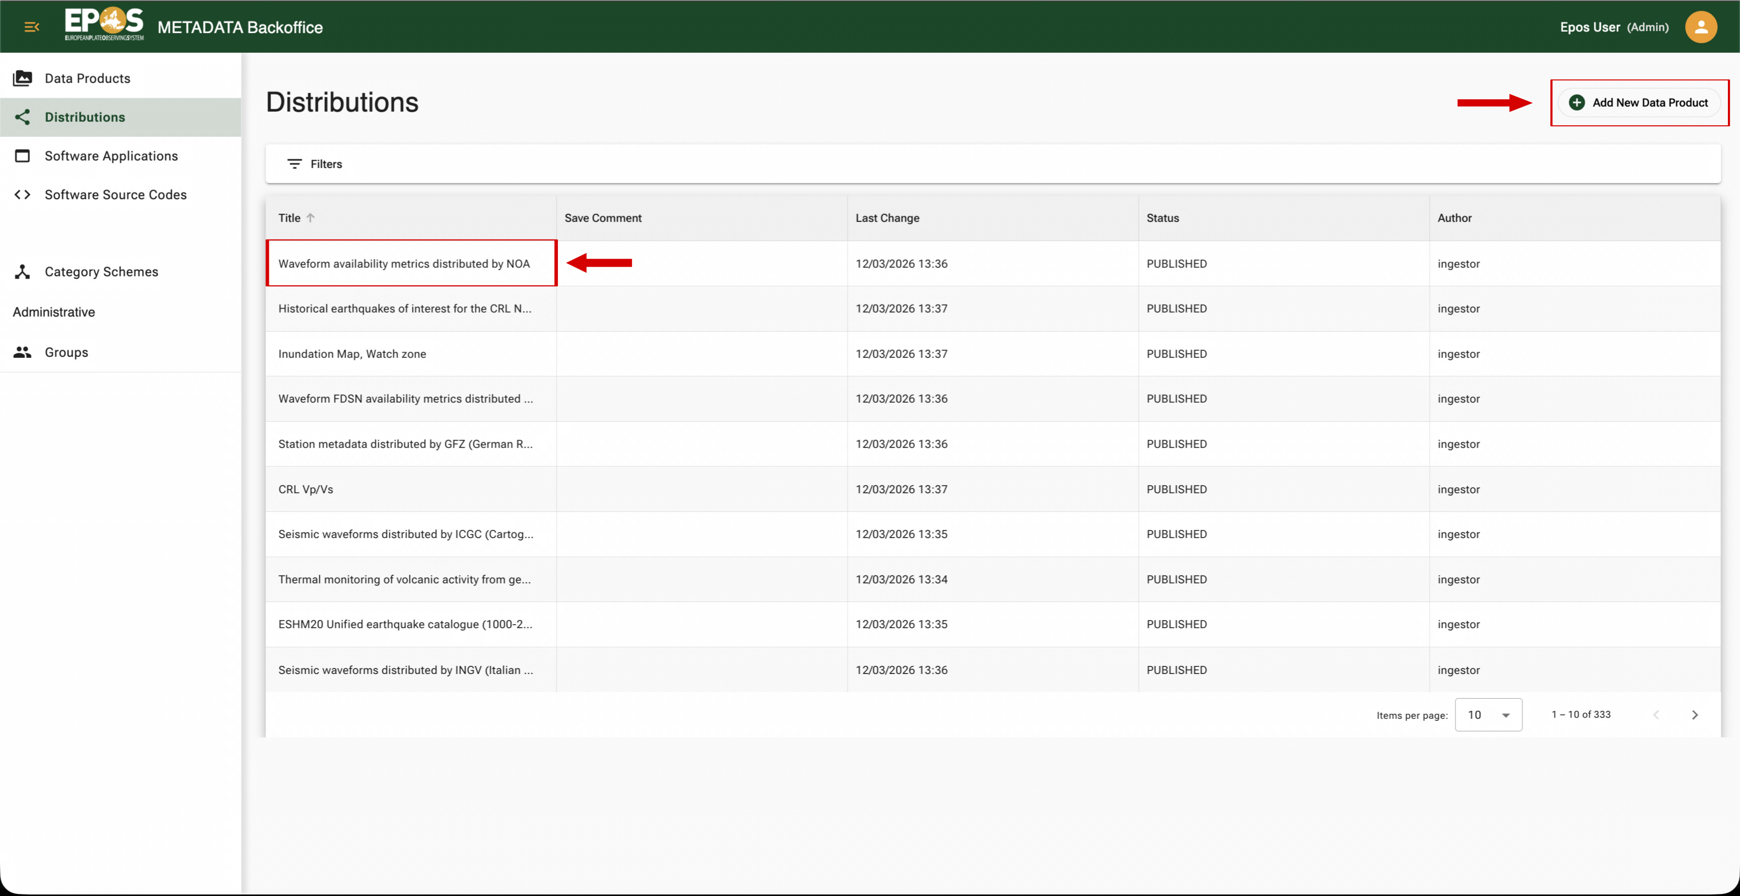Open the Items per page dropdown
The image size is (1740, 896).
tap(1488, 714)
